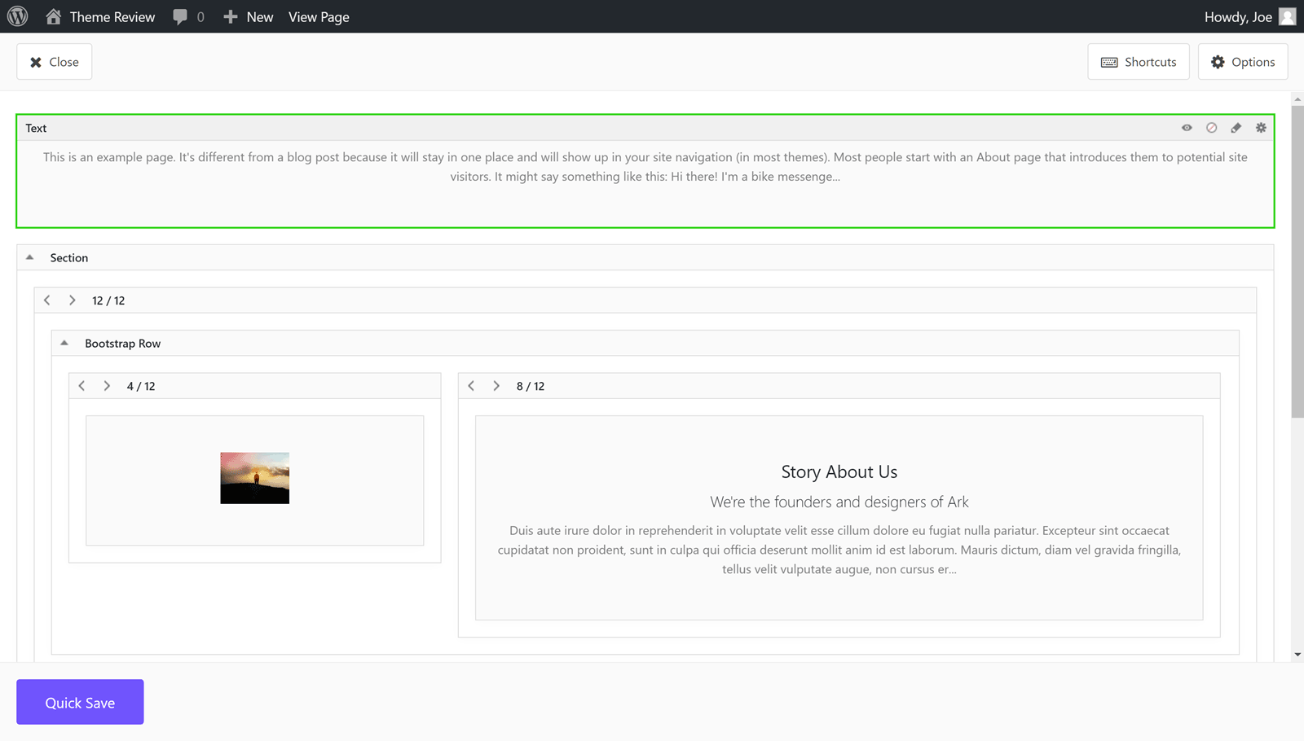Click the Quick Save button
This screenshot has width=1304, height=741.
[80, 702]
